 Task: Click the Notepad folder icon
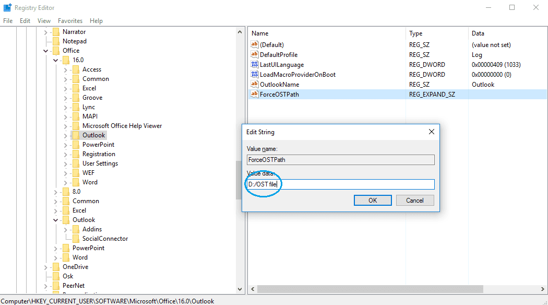pyautogui.click(x=56, y=41)
